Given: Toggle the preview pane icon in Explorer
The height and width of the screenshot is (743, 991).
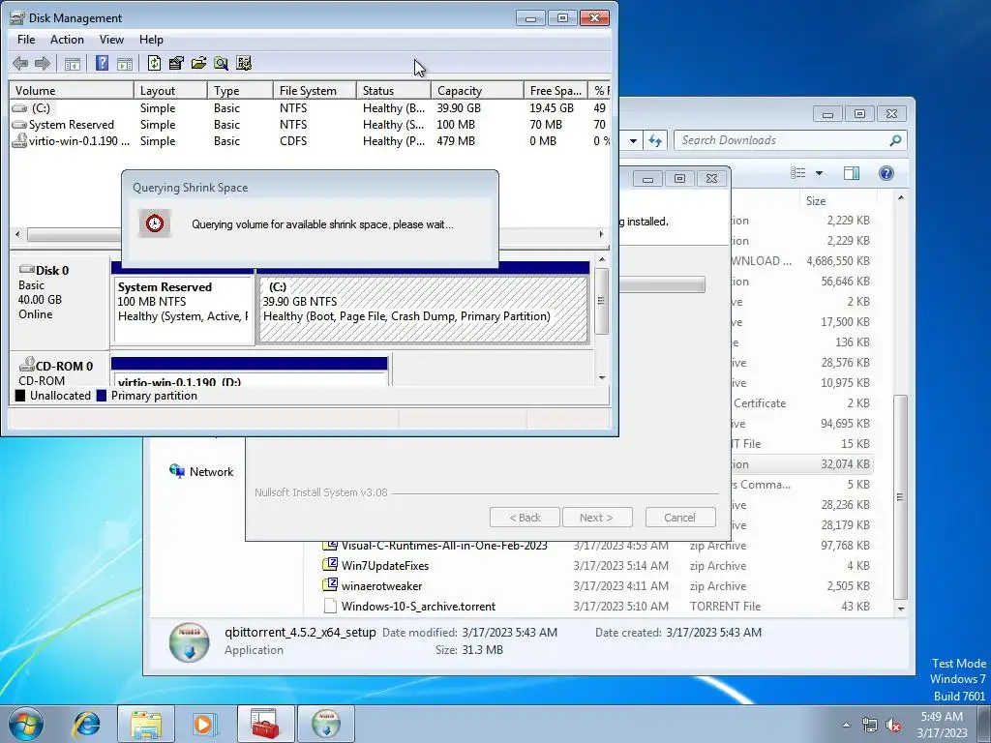Looking at the screenshot, I should 852,173.
